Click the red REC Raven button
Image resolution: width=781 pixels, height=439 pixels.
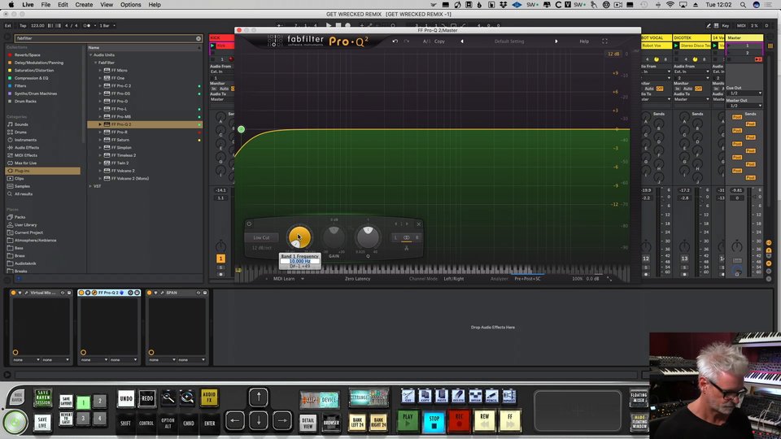[459, 420]
